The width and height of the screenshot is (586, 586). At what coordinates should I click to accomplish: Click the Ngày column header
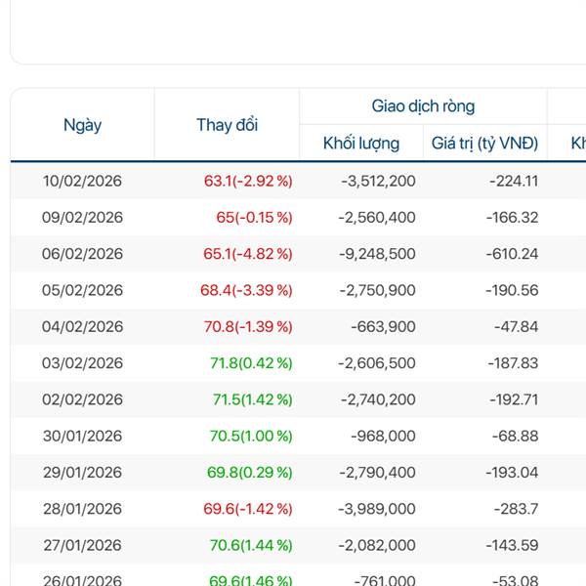pyautogui.click(x=82, y=125)
